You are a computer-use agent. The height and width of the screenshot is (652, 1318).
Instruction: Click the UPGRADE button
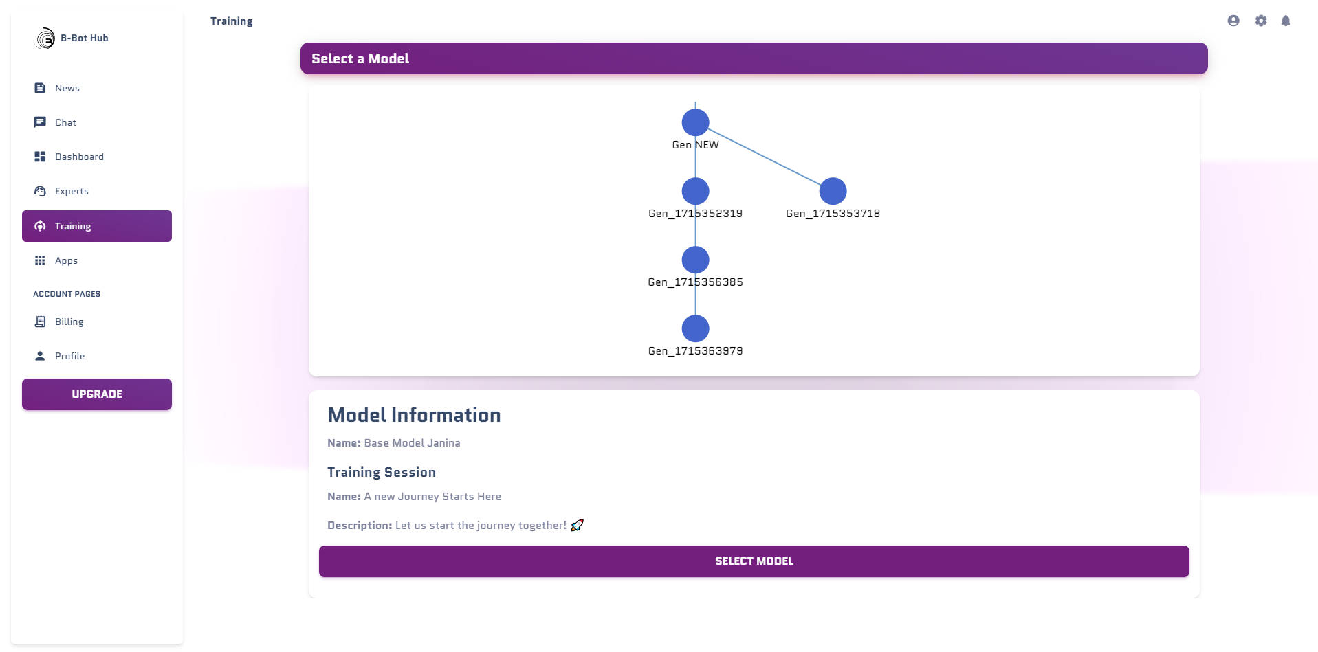(x=97, y=394)
